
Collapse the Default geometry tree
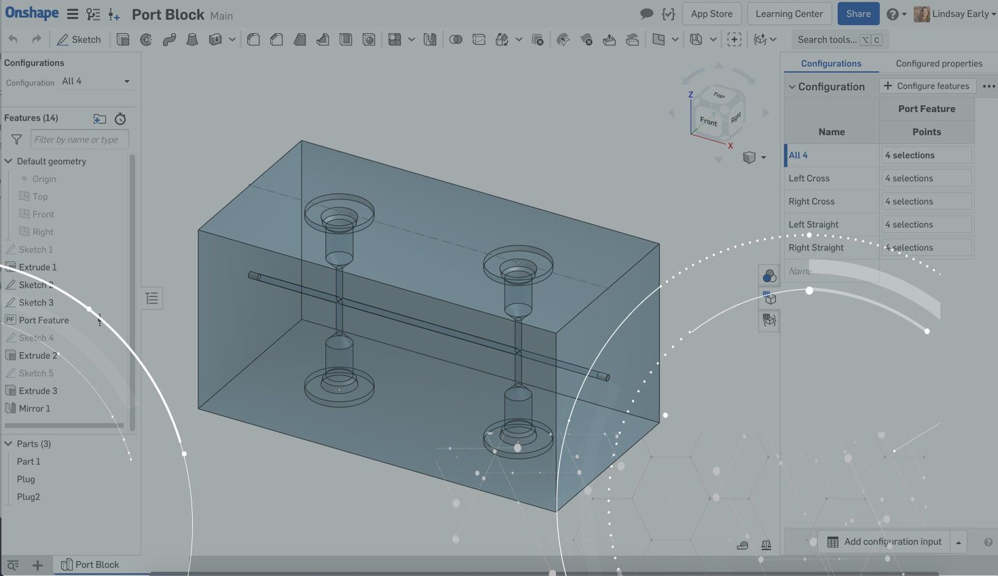tap(9, 161)
